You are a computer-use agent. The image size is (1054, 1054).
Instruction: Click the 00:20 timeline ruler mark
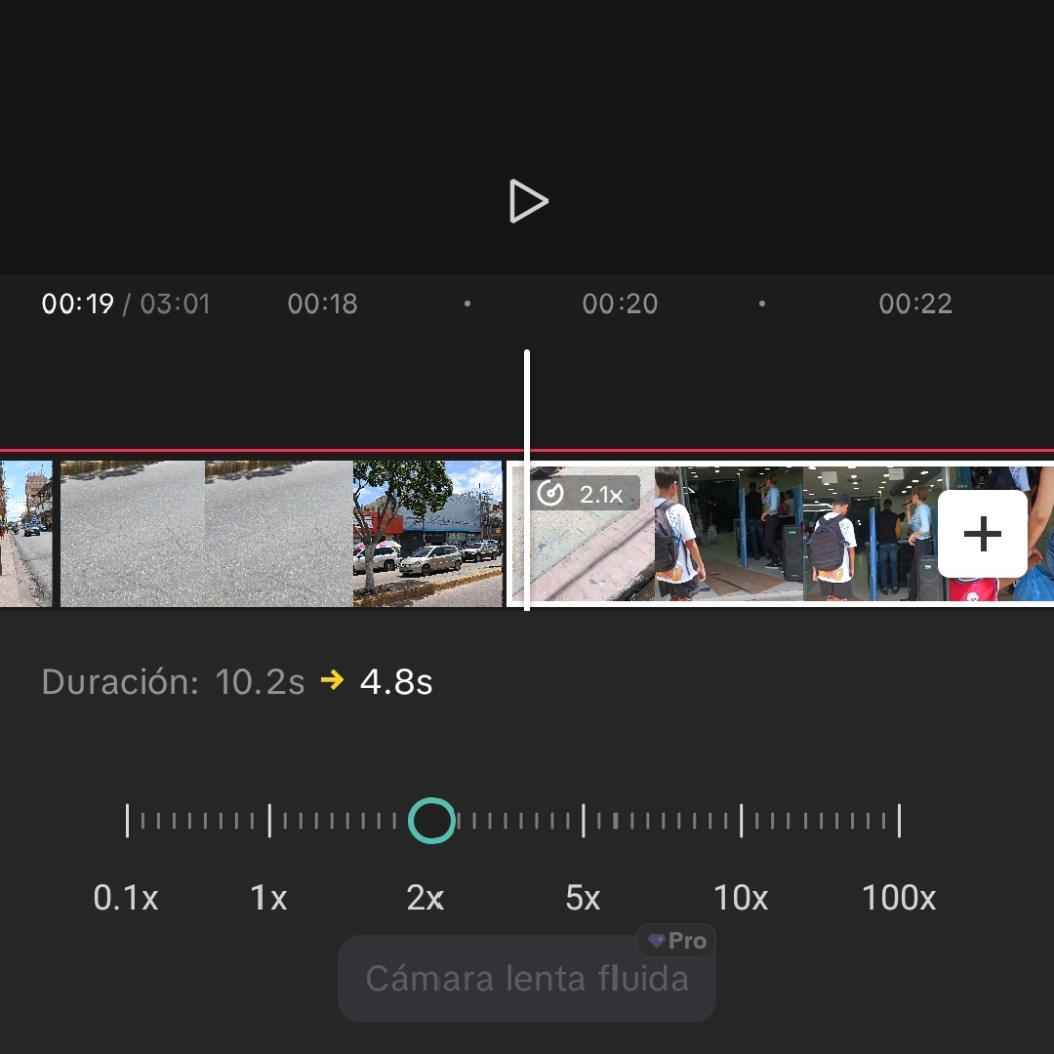(x=620, y=304)
